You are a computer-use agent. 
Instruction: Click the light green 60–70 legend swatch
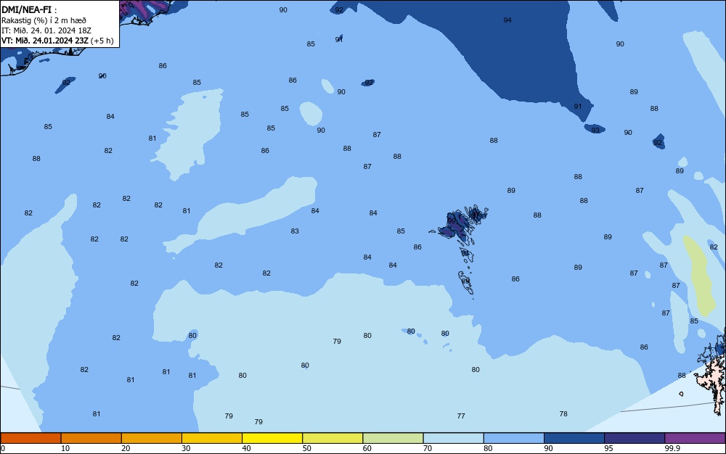click(393, 438)
